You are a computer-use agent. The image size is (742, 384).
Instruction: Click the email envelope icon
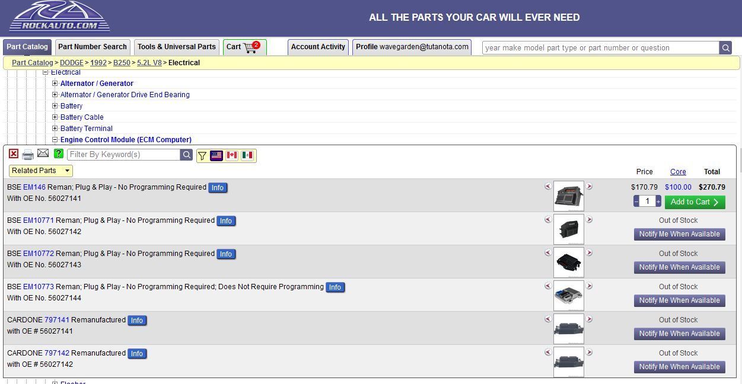click(43, 153)
